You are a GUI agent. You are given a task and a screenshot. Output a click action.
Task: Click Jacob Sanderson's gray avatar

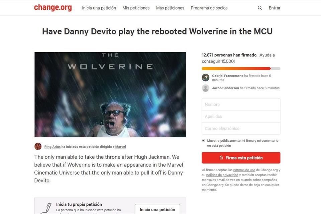[x=206, y=88]
